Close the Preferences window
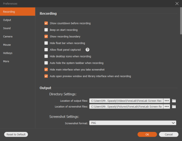This screenshot has width=182, height=141. (x=177, y=4)
